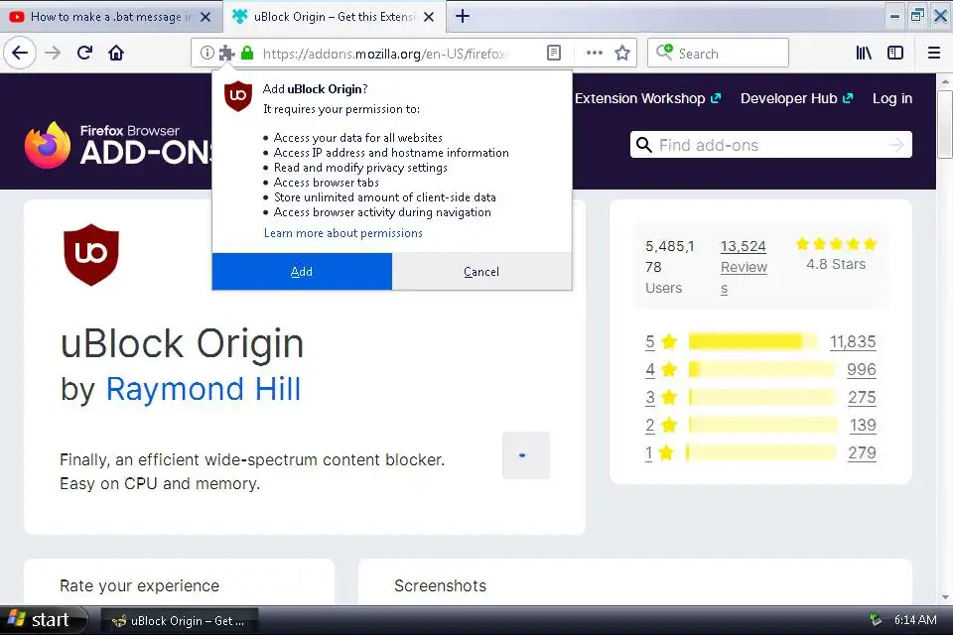The image size is (953, 635).
Task: Click the magnifier icon in Find add-ons
Action: (643, 145)
